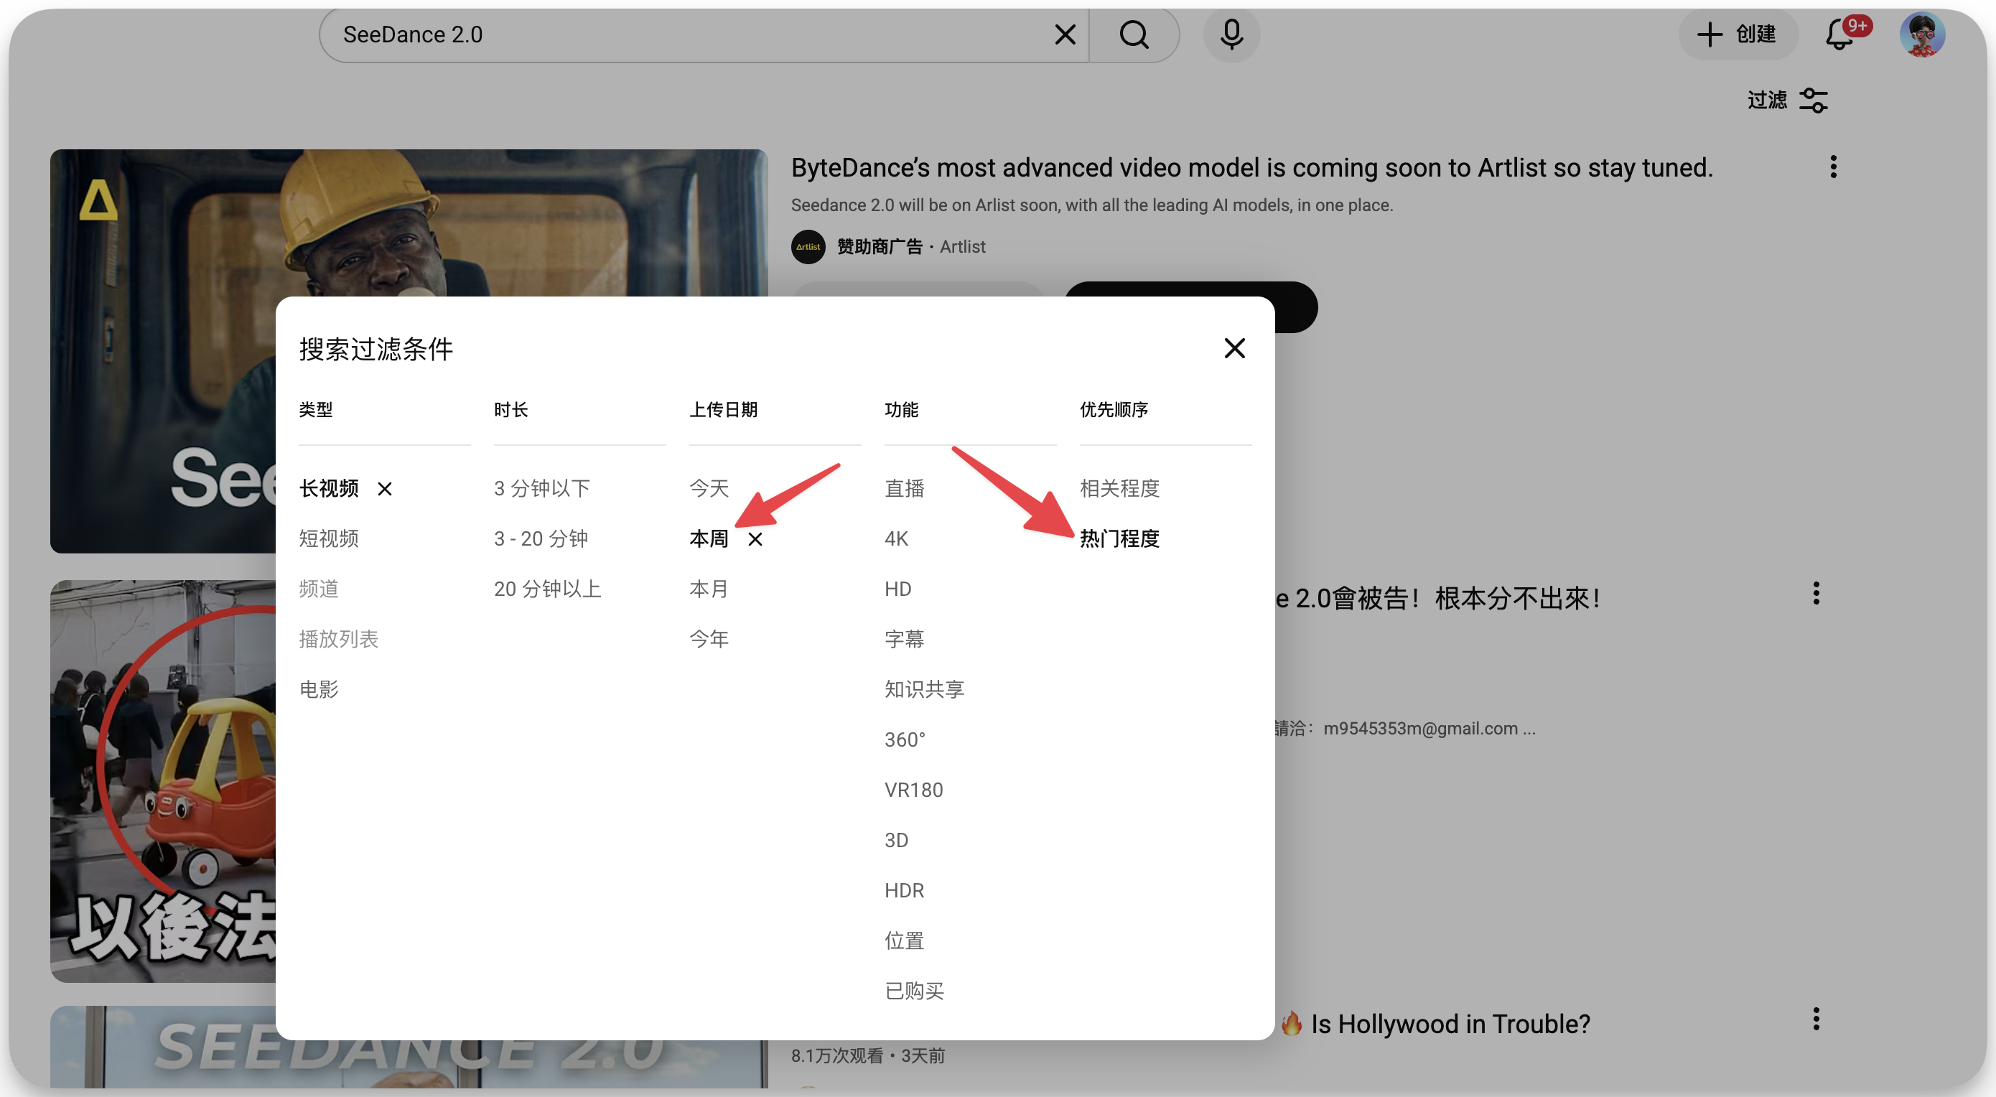
Task: Filter duration to 20 分钟以上
Action: click(x=547, y=589)
